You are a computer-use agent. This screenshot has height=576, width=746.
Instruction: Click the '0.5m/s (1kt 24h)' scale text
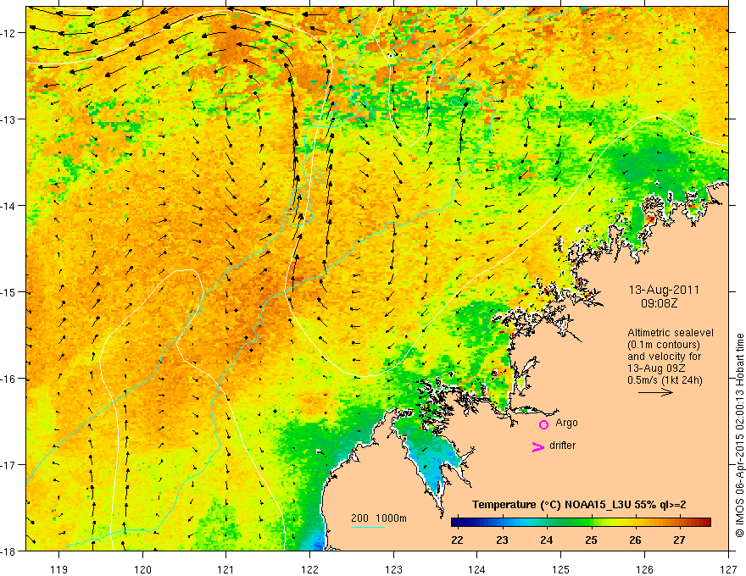(x=665, y=380)
